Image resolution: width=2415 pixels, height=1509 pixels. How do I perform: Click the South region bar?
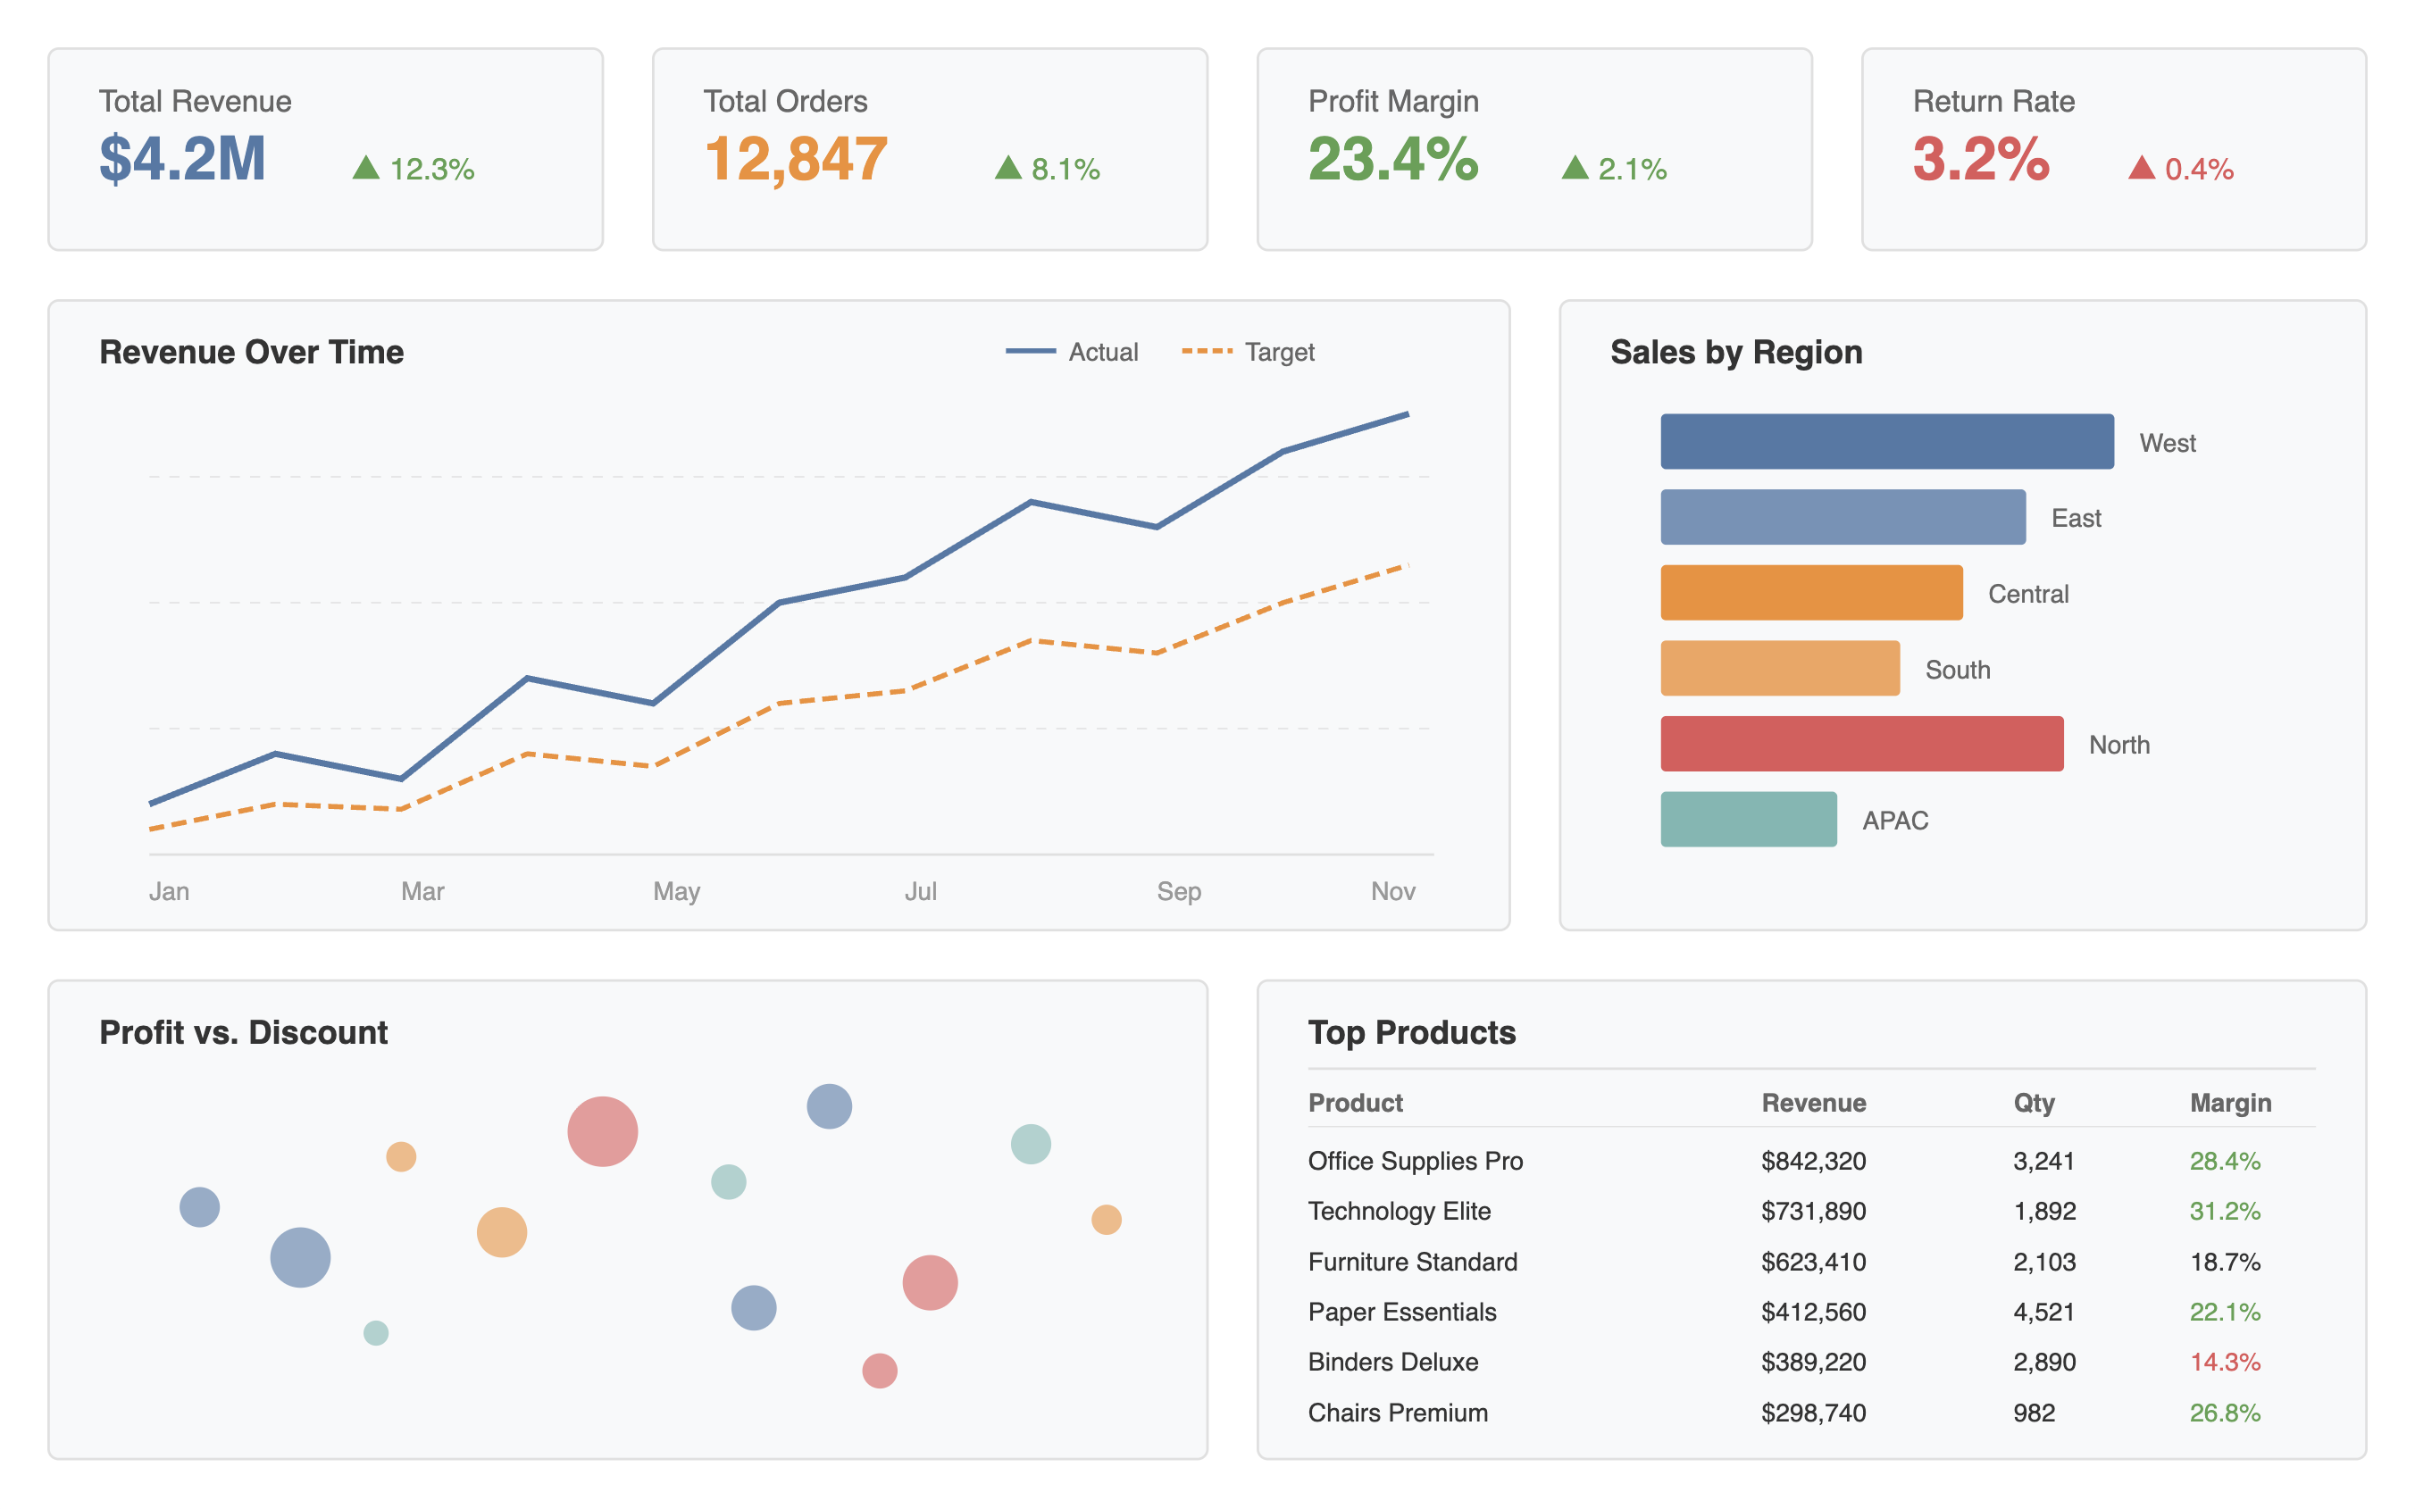click(x=1780, y=668)
